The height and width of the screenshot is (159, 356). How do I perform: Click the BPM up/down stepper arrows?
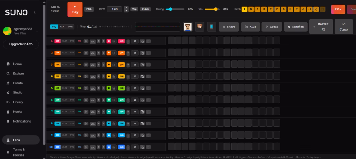pos(126,9)
